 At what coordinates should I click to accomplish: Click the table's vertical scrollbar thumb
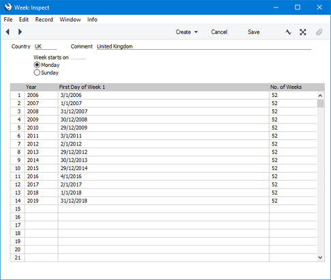pyautogui.click(x=320, y=104)
